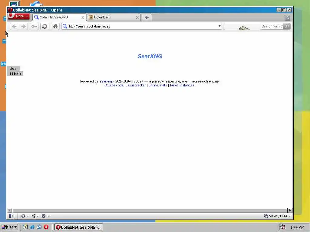Screen dimensions: 310x232
Task: Click the 1:44 AM taskbar clock
Action: (x=297, y=227)
